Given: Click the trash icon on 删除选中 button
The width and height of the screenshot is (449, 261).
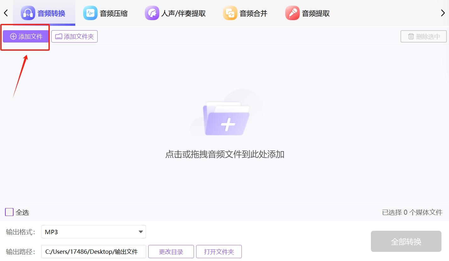Looking at the screenshot, I should [x=411, y=36].
